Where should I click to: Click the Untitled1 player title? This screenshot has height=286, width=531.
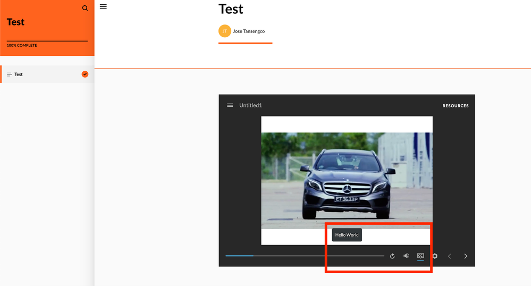(x=250, y=105)
